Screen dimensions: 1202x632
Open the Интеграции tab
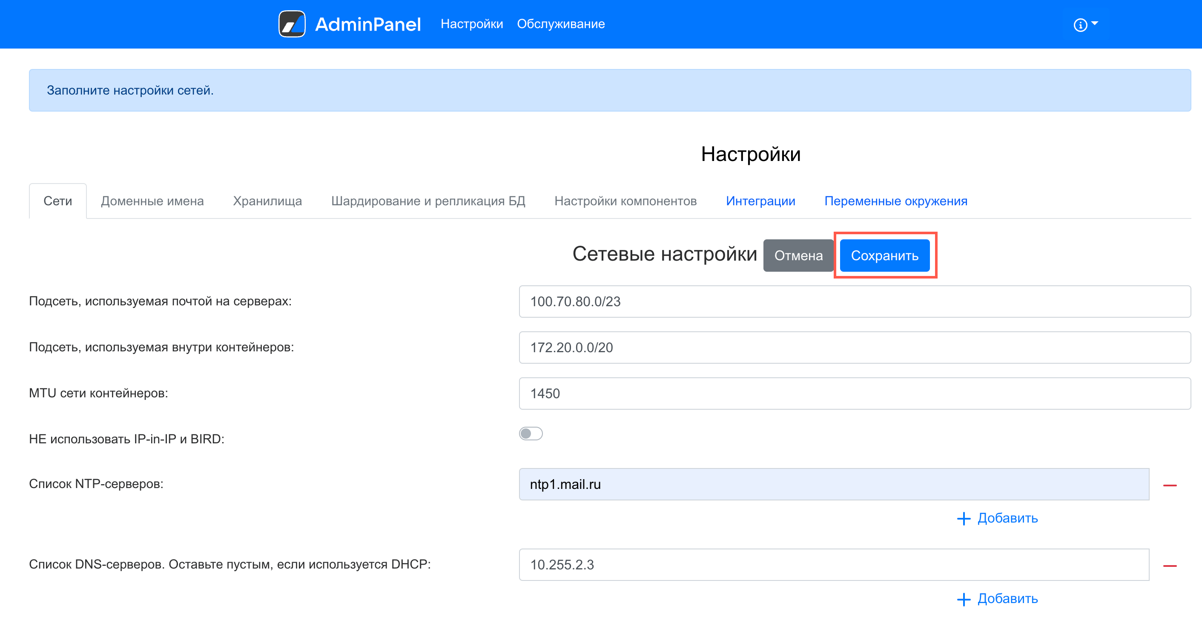[760, 201]
